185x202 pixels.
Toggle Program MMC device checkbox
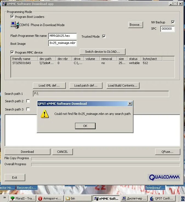coord(12,52)
